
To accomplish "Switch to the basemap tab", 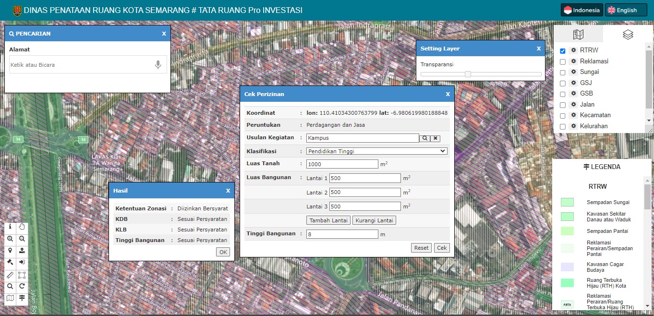I will (x=578, y=34).
